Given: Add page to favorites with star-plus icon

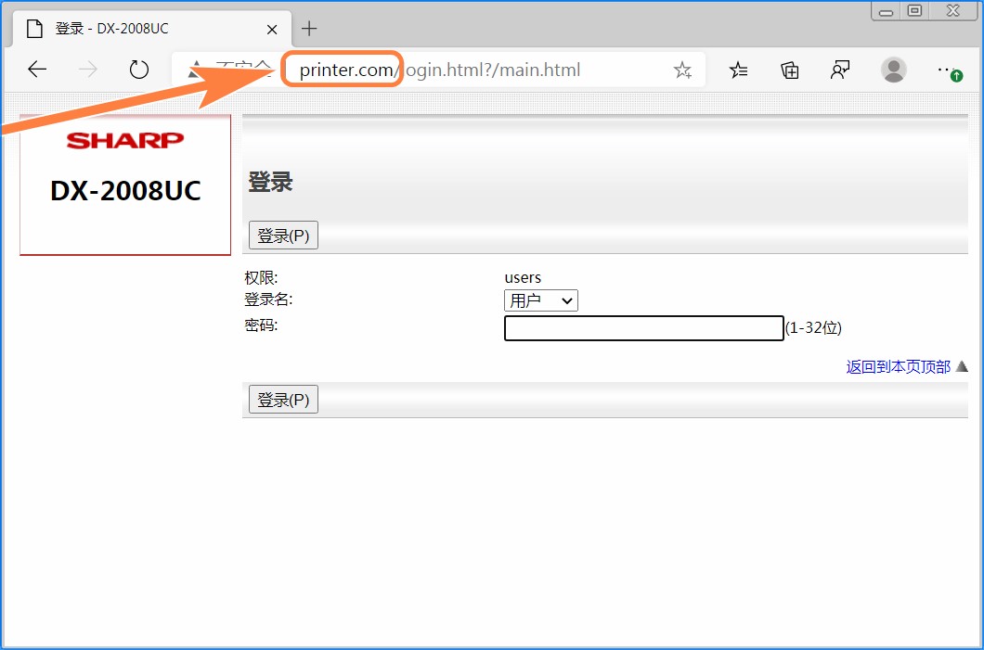Looking at the screenshot, I should 683,70.
